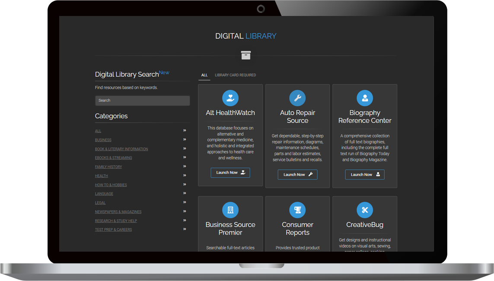The width and height of the screenshot is (494, 281).
Task: Switch to the ALL tab
Action: click(204, 75)
